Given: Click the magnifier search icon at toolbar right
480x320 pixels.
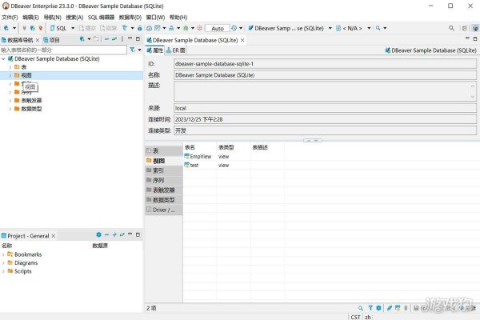Looking at the screenshot, I should click(451, 28).
